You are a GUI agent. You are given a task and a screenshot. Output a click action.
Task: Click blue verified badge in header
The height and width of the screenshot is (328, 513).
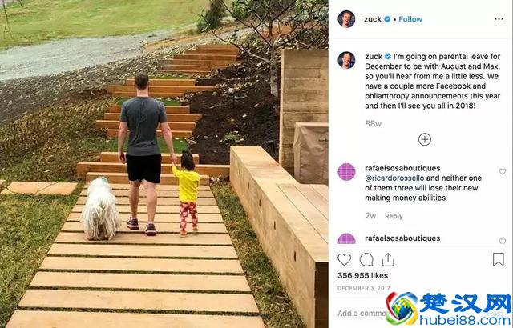tap(387, 19)
